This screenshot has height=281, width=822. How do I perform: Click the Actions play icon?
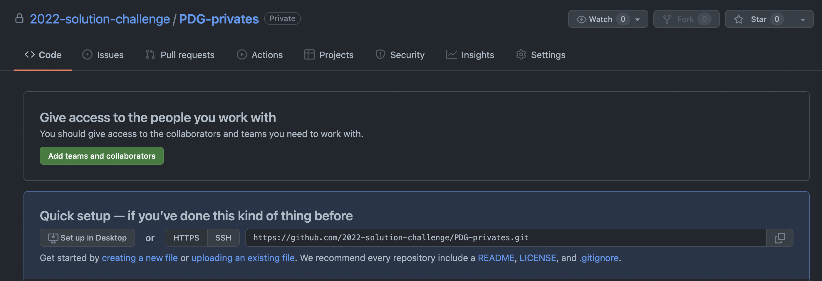click(241, 55)
